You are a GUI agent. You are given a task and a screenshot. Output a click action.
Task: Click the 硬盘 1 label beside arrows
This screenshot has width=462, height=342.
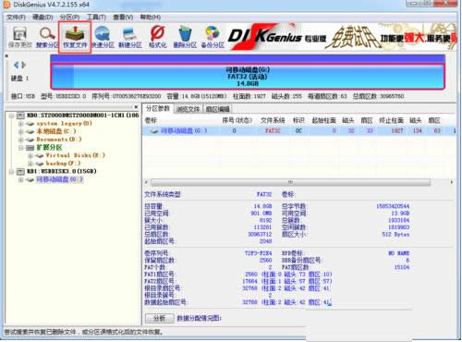19,79
